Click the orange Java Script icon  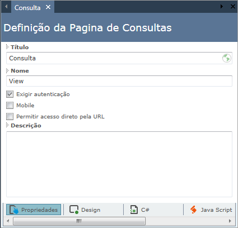pos(193,210)
